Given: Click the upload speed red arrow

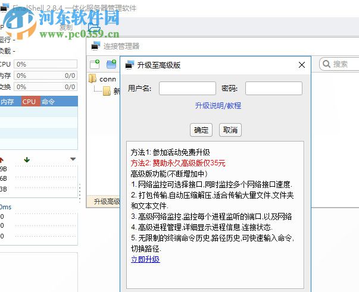Looking at the screenshot, I should pyautogui.click(x=2, y=159).
